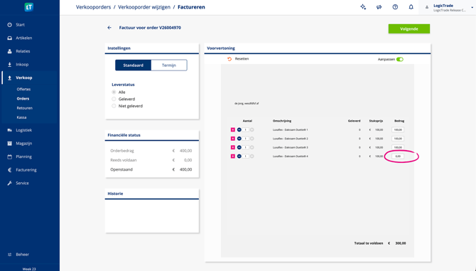Open the Logistiek truck icon
The image size is (476, 271).
pos(10,130)
